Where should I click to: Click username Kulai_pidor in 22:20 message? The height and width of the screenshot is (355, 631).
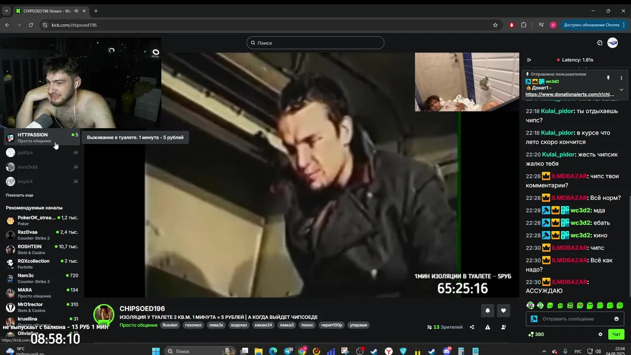pos(558,154)
